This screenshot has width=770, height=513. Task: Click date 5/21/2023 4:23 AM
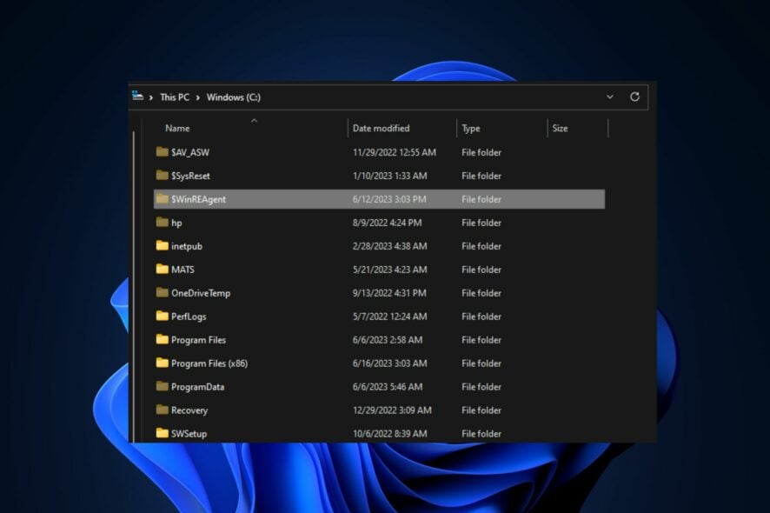click(x=389, y=270)
